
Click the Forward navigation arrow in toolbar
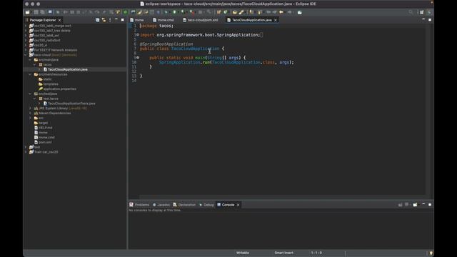click(289, 12)
